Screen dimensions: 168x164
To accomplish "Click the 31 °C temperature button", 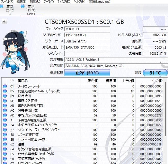I will 155,73.
